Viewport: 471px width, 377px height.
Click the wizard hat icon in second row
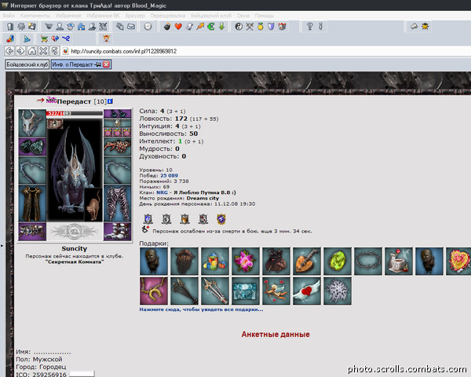pyautogui.click(x=27, y=38)
